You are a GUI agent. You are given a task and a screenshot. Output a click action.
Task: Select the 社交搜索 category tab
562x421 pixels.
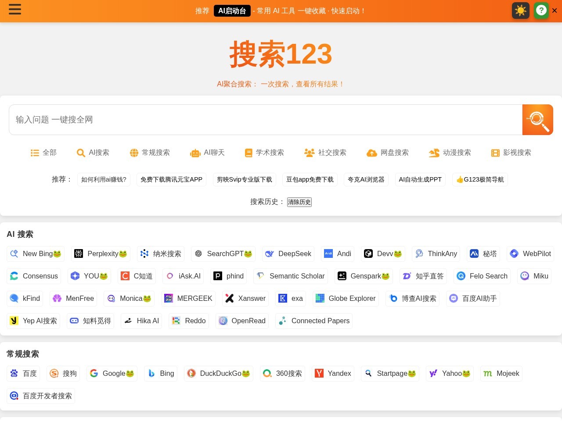325,153
